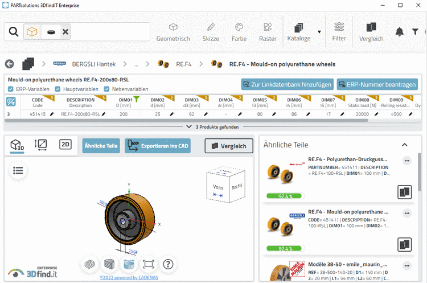Toggle shaded render mode icon
Viewport: 427px width, 283px height.
(x=109, y=264)
